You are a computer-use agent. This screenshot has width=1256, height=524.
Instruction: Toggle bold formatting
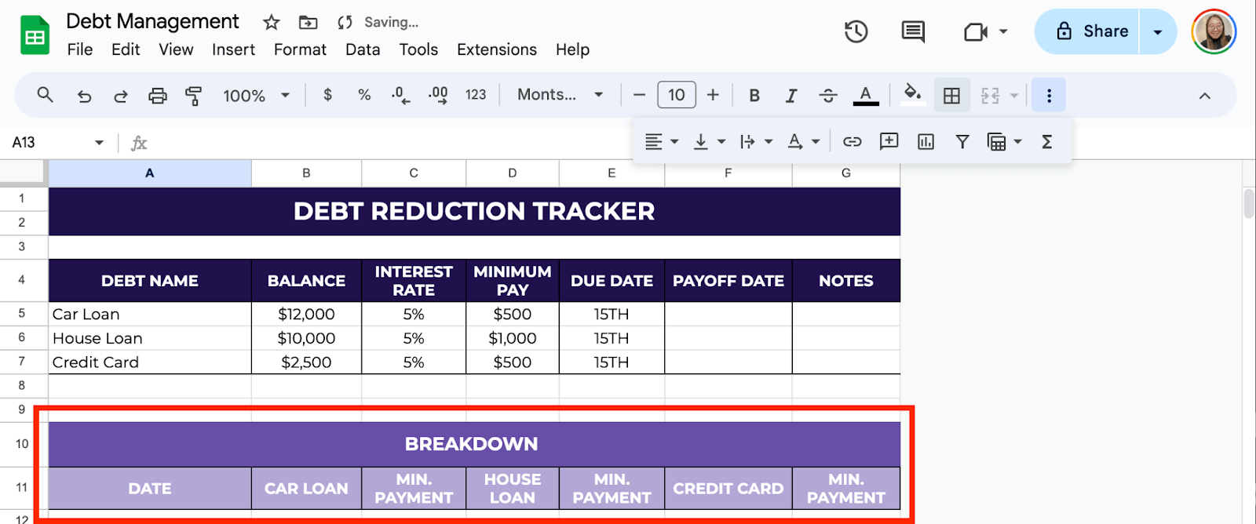754,96
